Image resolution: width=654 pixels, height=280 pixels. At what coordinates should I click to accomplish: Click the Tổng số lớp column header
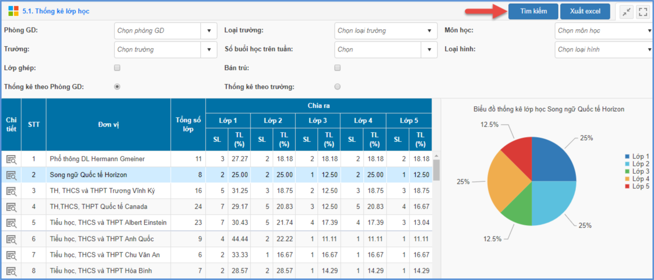click(x=188, y=124)
